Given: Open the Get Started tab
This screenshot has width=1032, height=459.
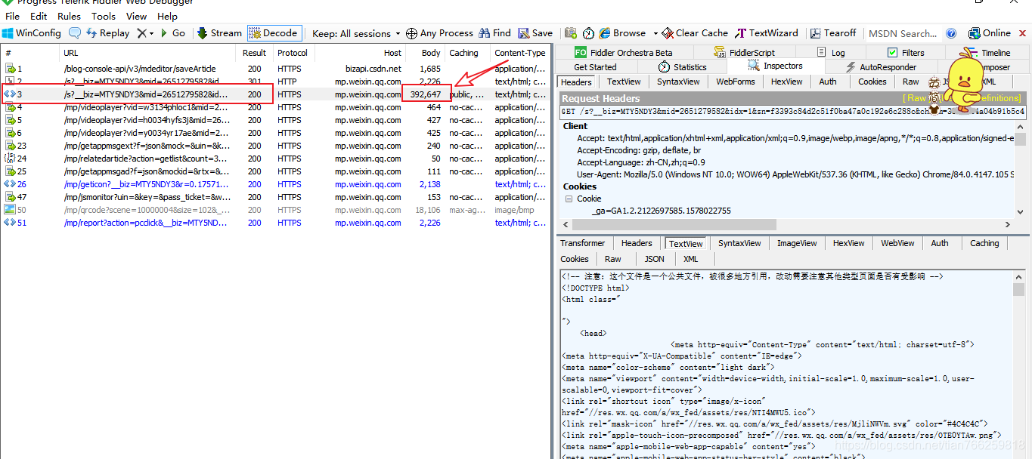Looking at the screenshot, I should click(595, 67).
